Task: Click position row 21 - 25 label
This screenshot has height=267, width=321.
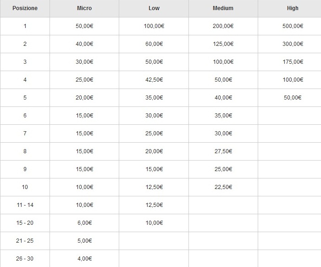Action: 25,241
